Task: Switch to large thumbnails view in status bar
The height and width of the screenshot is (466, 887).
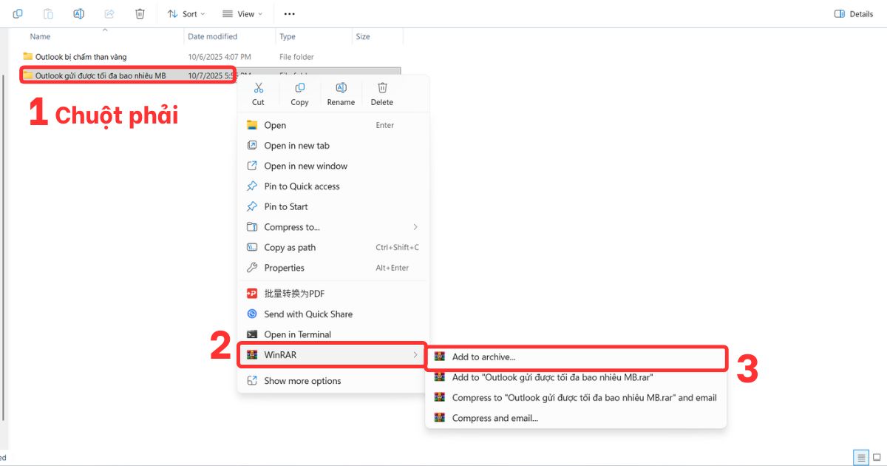Action: [x=876, y=457]
